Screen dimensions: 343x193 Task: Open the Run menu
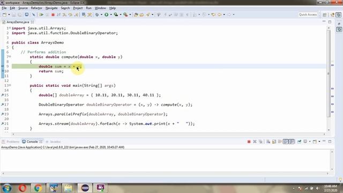pos(88,8)
